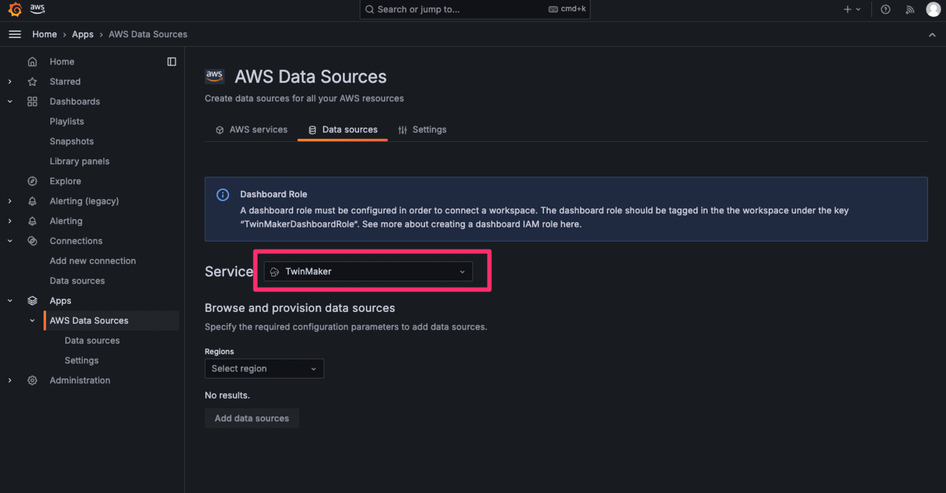Click the Explore compass icon
Image resolution: width=946 pixels, height=493 pixels.
point(32,181)
